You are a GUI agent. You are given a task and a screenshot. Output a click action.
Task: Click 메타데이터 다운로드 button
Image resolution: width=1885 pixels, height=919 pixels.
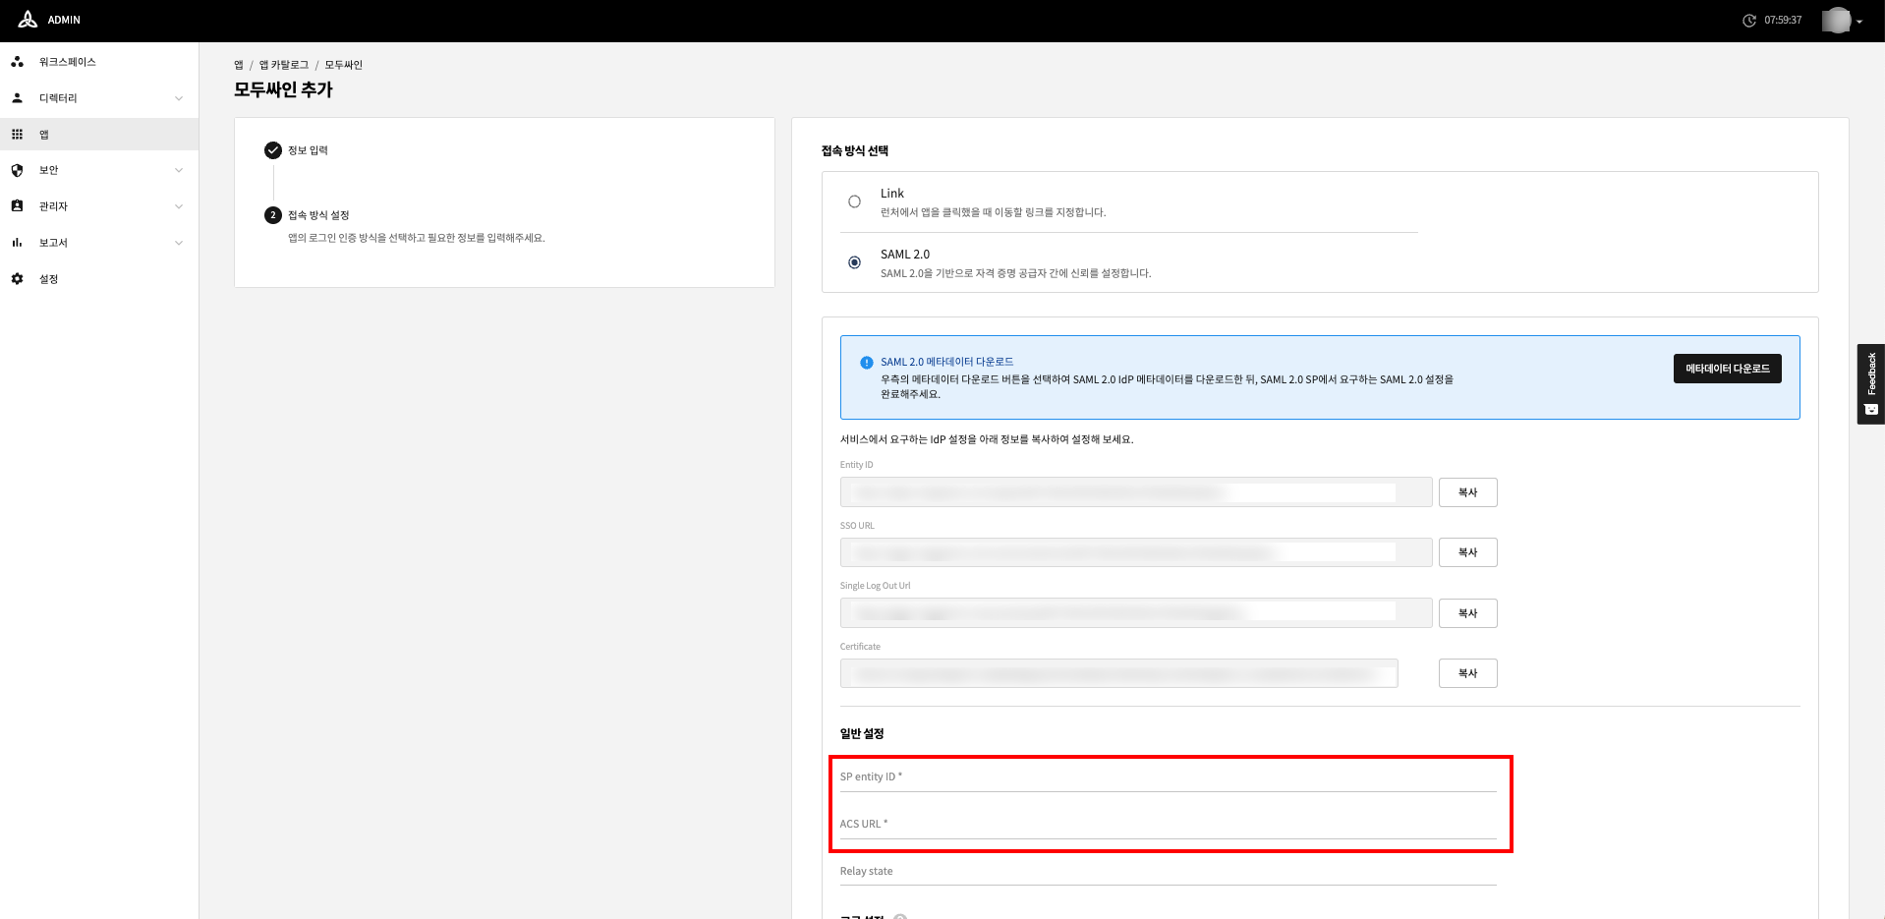1727,369
